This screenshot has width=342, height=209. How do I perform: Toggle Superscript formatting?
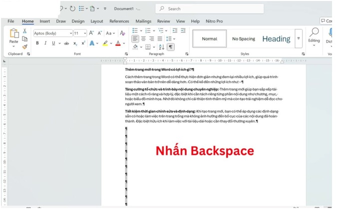click(83, 43)
